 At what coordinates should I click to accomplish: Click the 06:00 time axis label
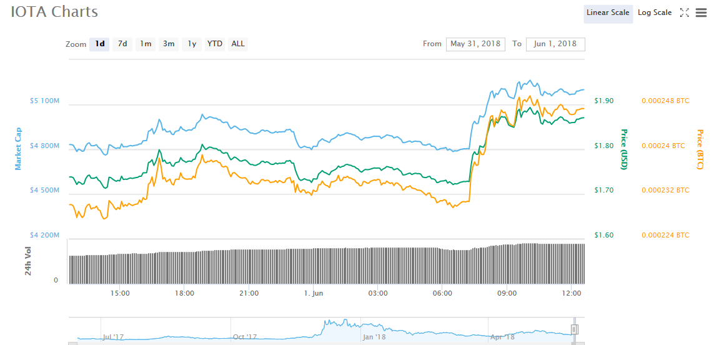click(442, 292)
